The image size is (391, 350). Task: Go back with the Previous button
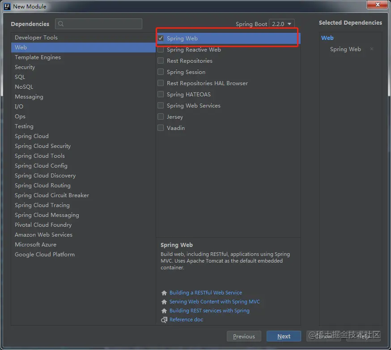pos(244,336)
